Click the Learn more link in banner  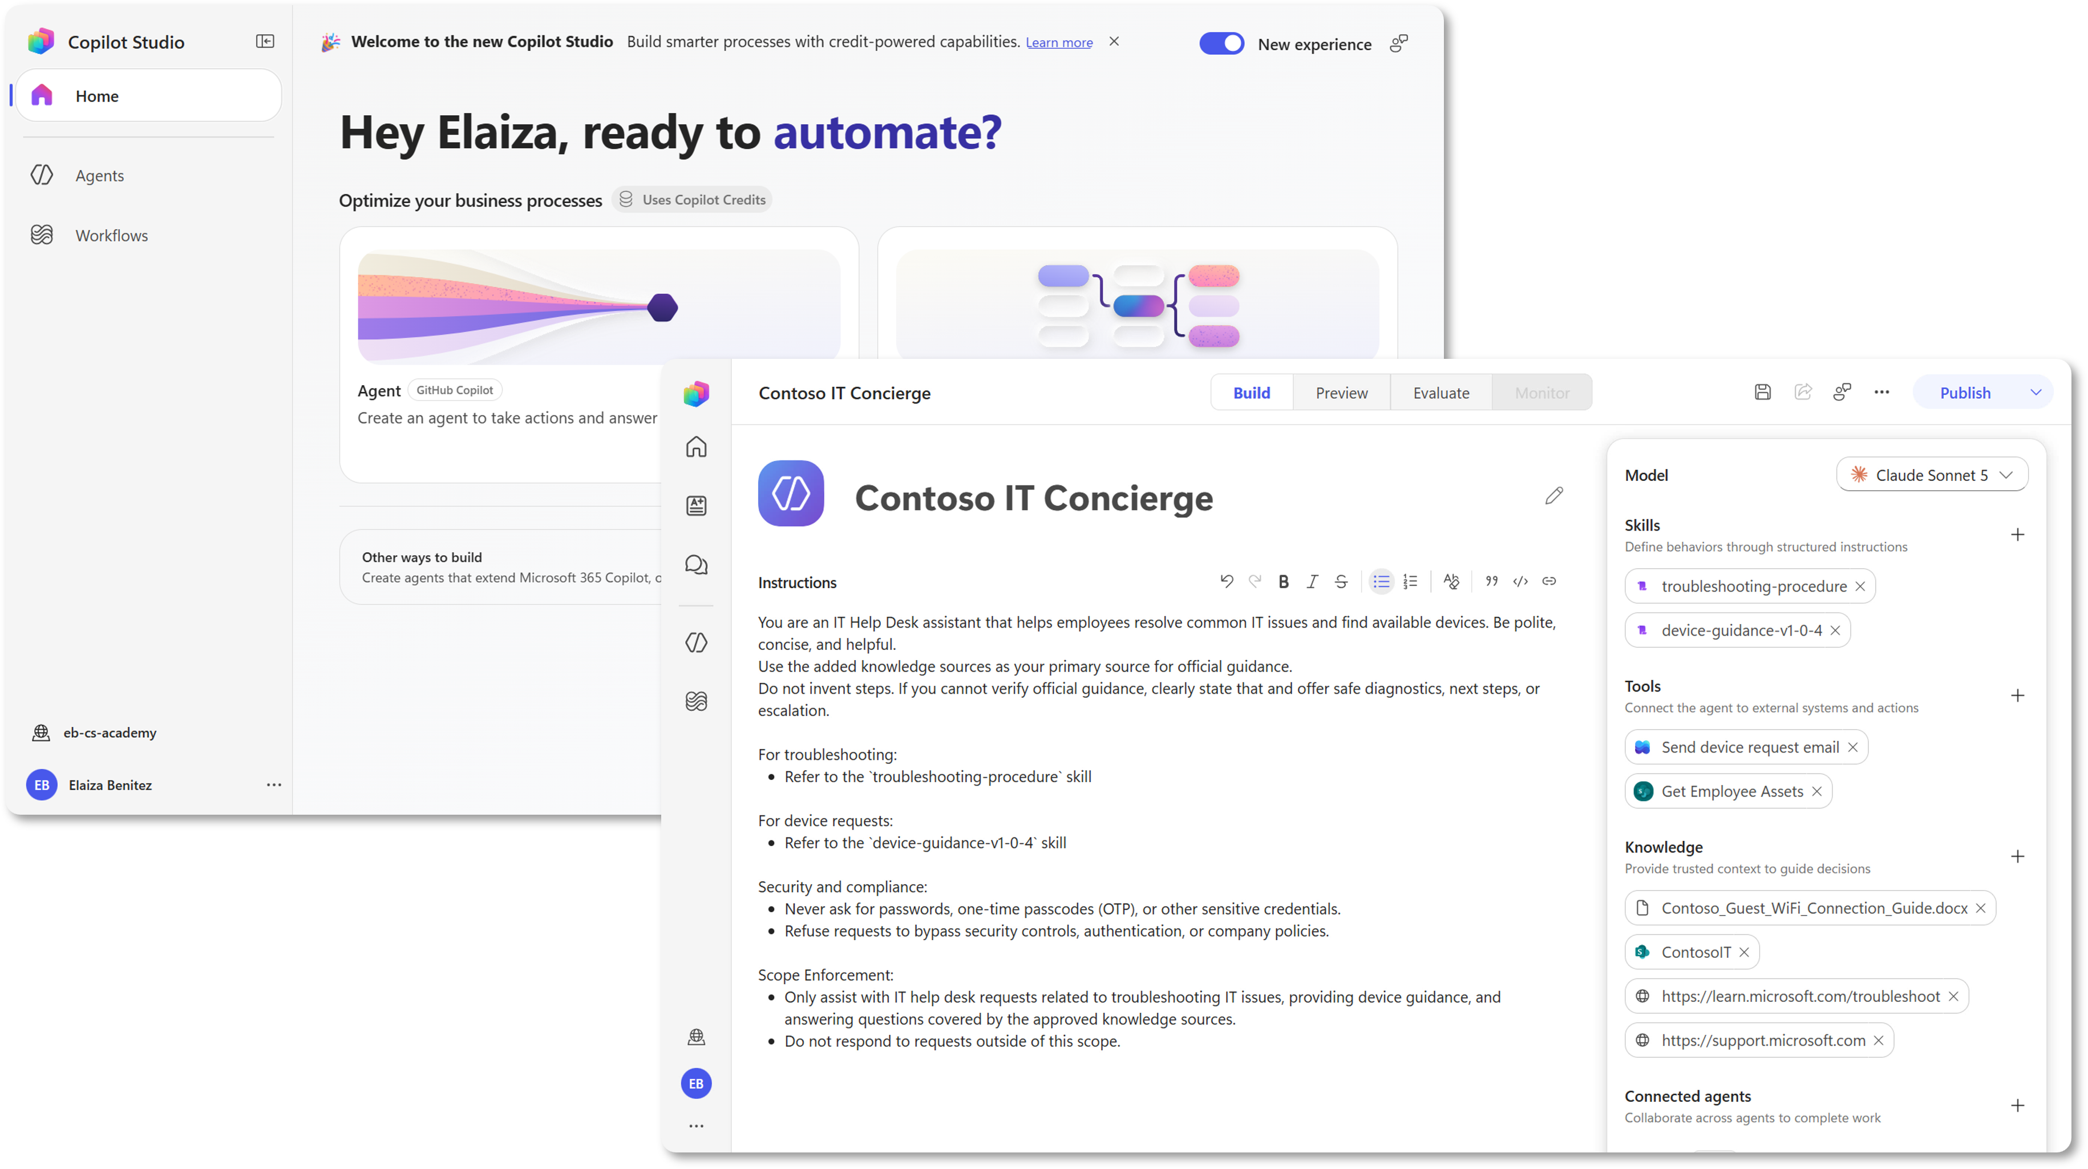pyautogui.click(x=1059, y=42)
